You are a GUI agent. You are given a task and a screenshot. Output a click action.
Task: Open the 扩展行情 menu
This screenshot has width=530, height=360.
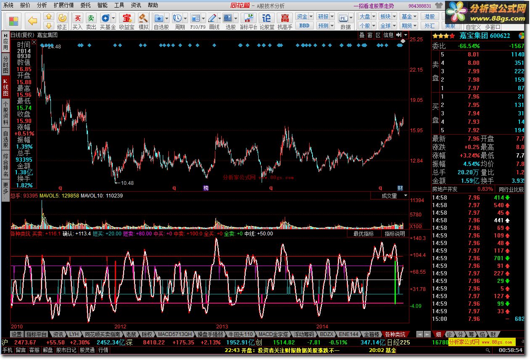coord(64,5)
